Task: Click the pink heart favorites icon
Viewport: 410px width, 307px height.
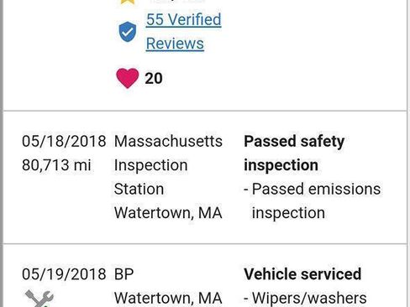Action: [128, 78]
